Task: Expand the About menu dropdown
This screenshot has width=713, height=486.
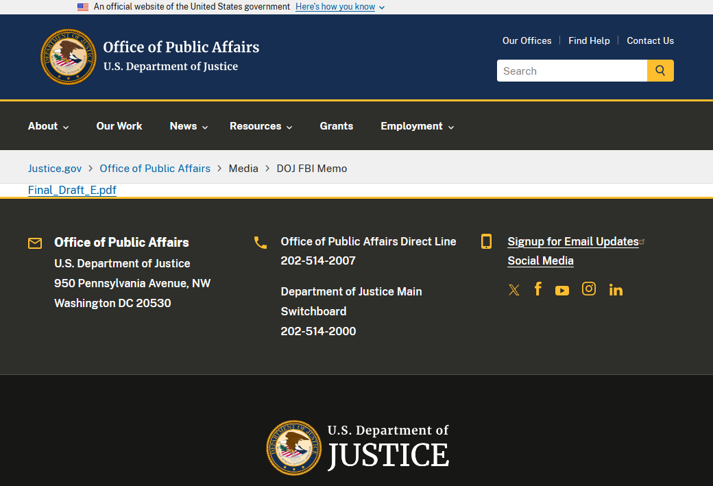Action: (48, 126)
